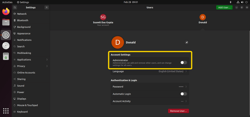Click the "Authentication & Login" heading
Screen dimensions: 250x117
pyautogui.click(x=124, y=80)
